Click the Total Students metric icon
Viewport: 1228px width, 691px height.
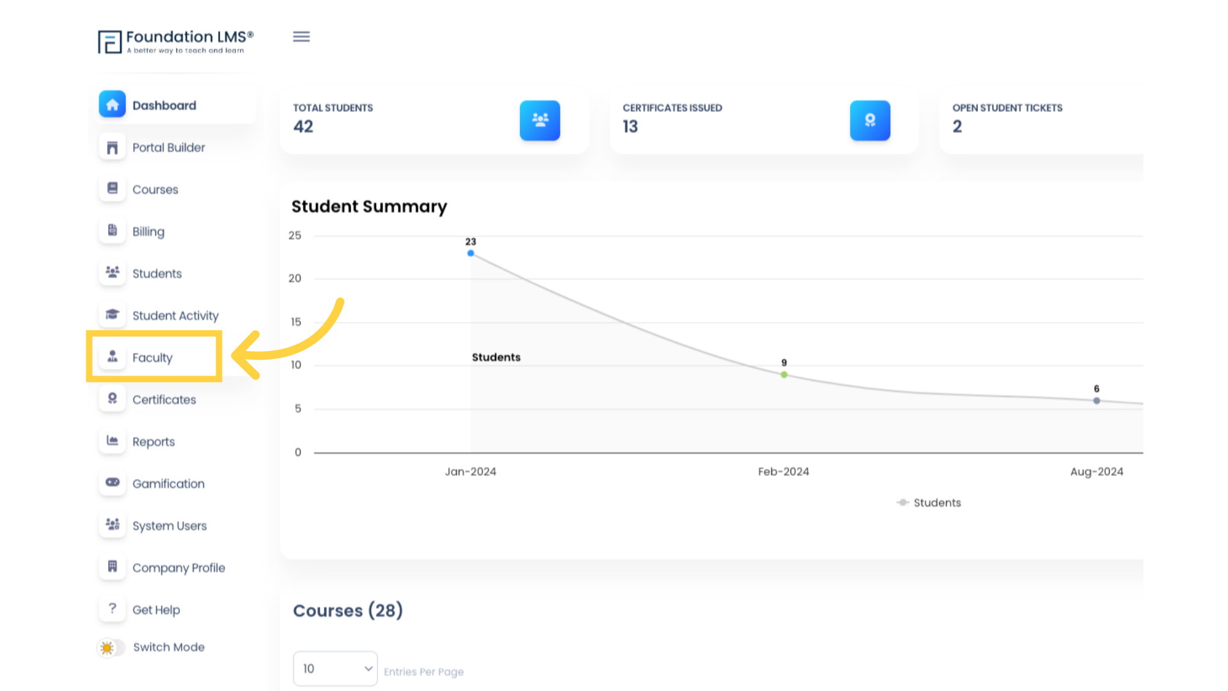pos(540,120)
